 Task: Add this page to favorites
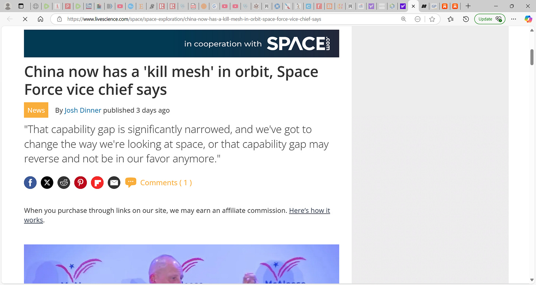click(432, 19)
